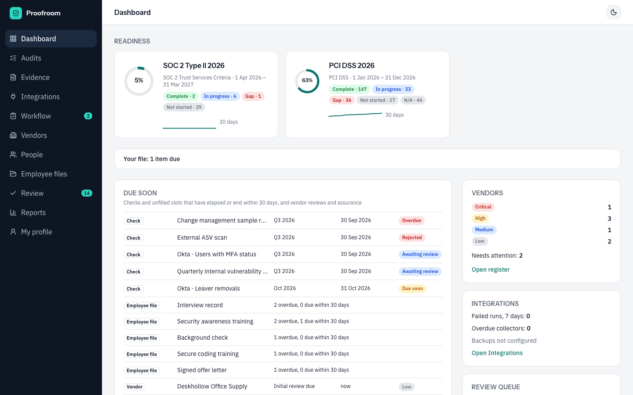Click the Workflow badge showing 2
This screenshot has width=633, height=395.
(x=88, y=116)
